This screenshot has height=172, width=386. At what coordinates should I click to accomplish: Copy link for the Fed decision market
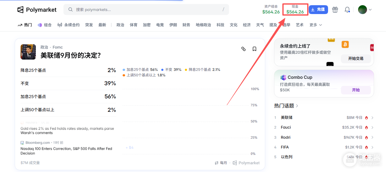click(243, 49)
